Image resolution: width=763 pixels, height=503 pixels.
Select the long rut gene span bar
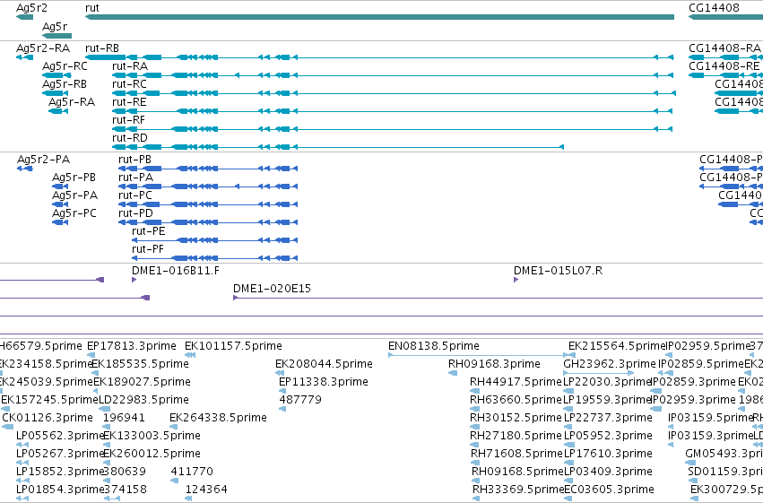pyautogui.click(x=379, y=17)
